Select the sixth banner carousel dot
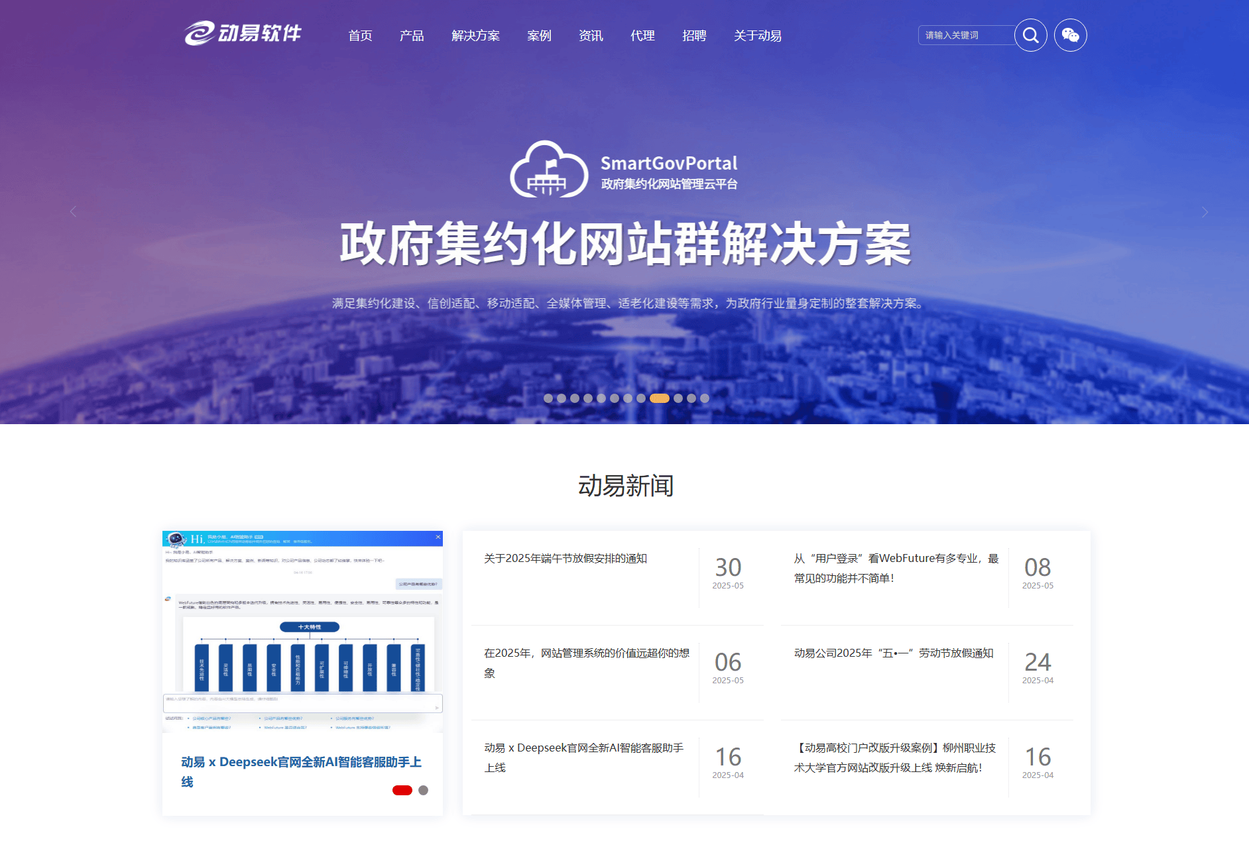 pyautogui.click(x=615, y=398)
